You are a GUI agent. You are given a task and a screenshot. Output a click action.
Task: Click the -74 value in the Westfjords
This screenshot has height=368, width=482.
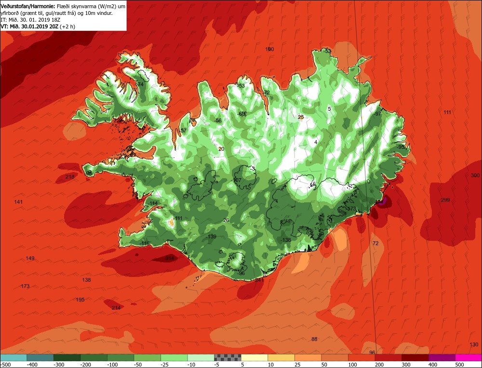(x=140, y=84)
